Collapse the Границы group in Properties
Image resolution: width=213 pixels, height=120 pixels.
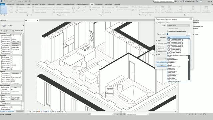(x=21, y=55)
